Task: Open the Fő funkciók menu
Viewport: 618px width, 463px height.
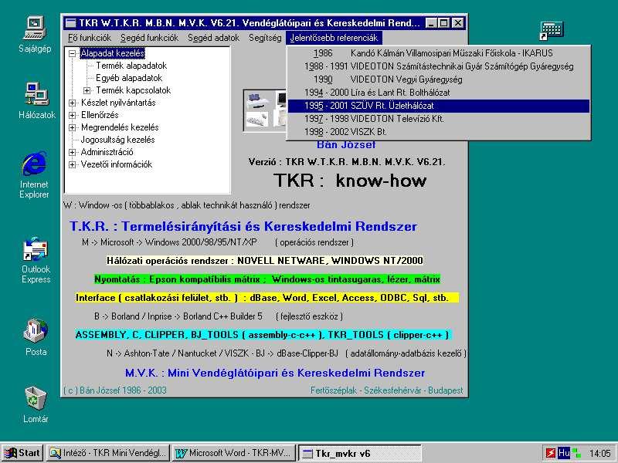Action: (x=90, y=38)
